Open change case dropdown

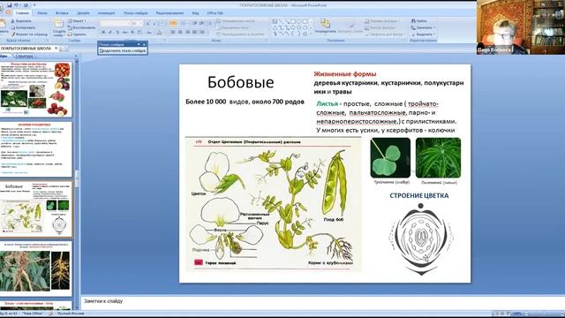(149, 33)
